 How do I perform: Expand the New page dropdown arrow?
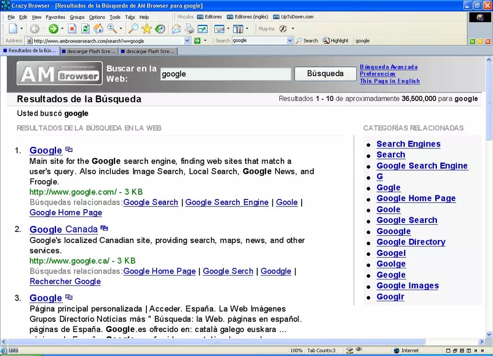point(21,28)
